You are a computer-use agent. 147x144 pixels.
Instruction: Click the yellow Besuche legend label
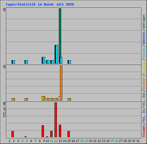coord(144,67)
